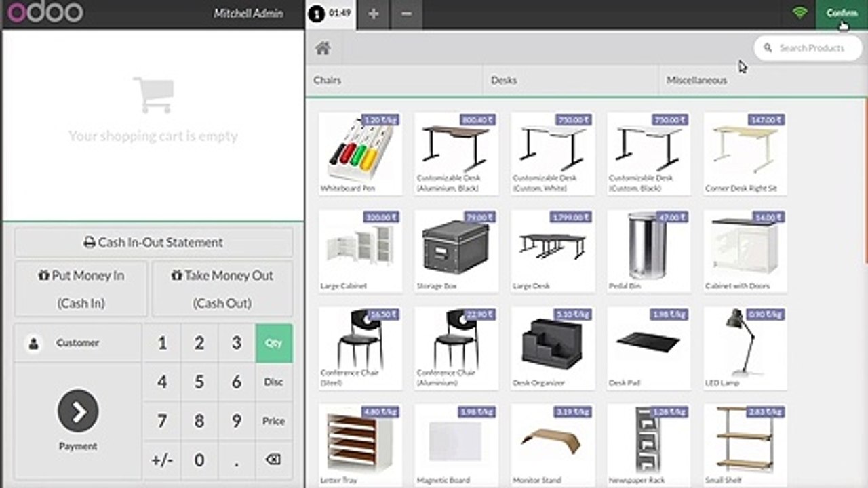Open the Desks category
The height and width of the screenshot is (488, 868).
[x=570, y=80]
